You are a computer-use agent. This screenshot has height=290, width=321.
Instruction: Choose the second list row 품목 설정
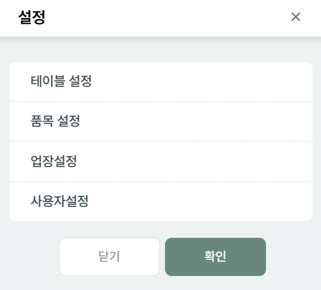coord(161,121)
